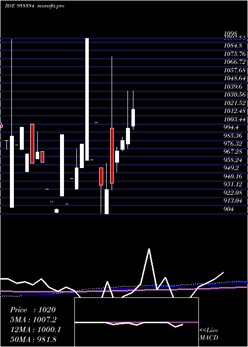
Task: Select the 949.2 price level label
Action: coord(231,168)
